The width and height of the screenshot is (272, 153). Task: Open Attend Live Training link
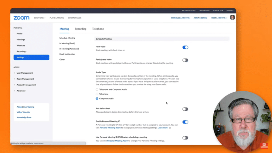pos(25,107)
